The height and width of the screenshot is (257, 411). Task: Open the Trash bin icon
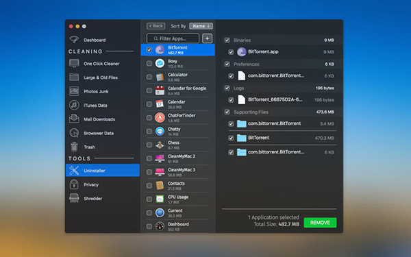(74, 147)
